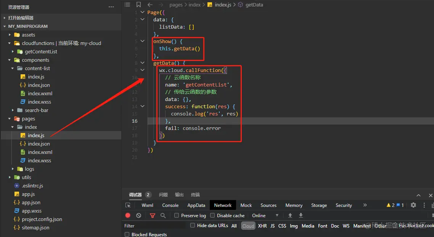Image resolution: width=434 pixels, height=237 pixels.
Task: Click the getData breadcrumb symbol
Action: click(x=254, y=5)
